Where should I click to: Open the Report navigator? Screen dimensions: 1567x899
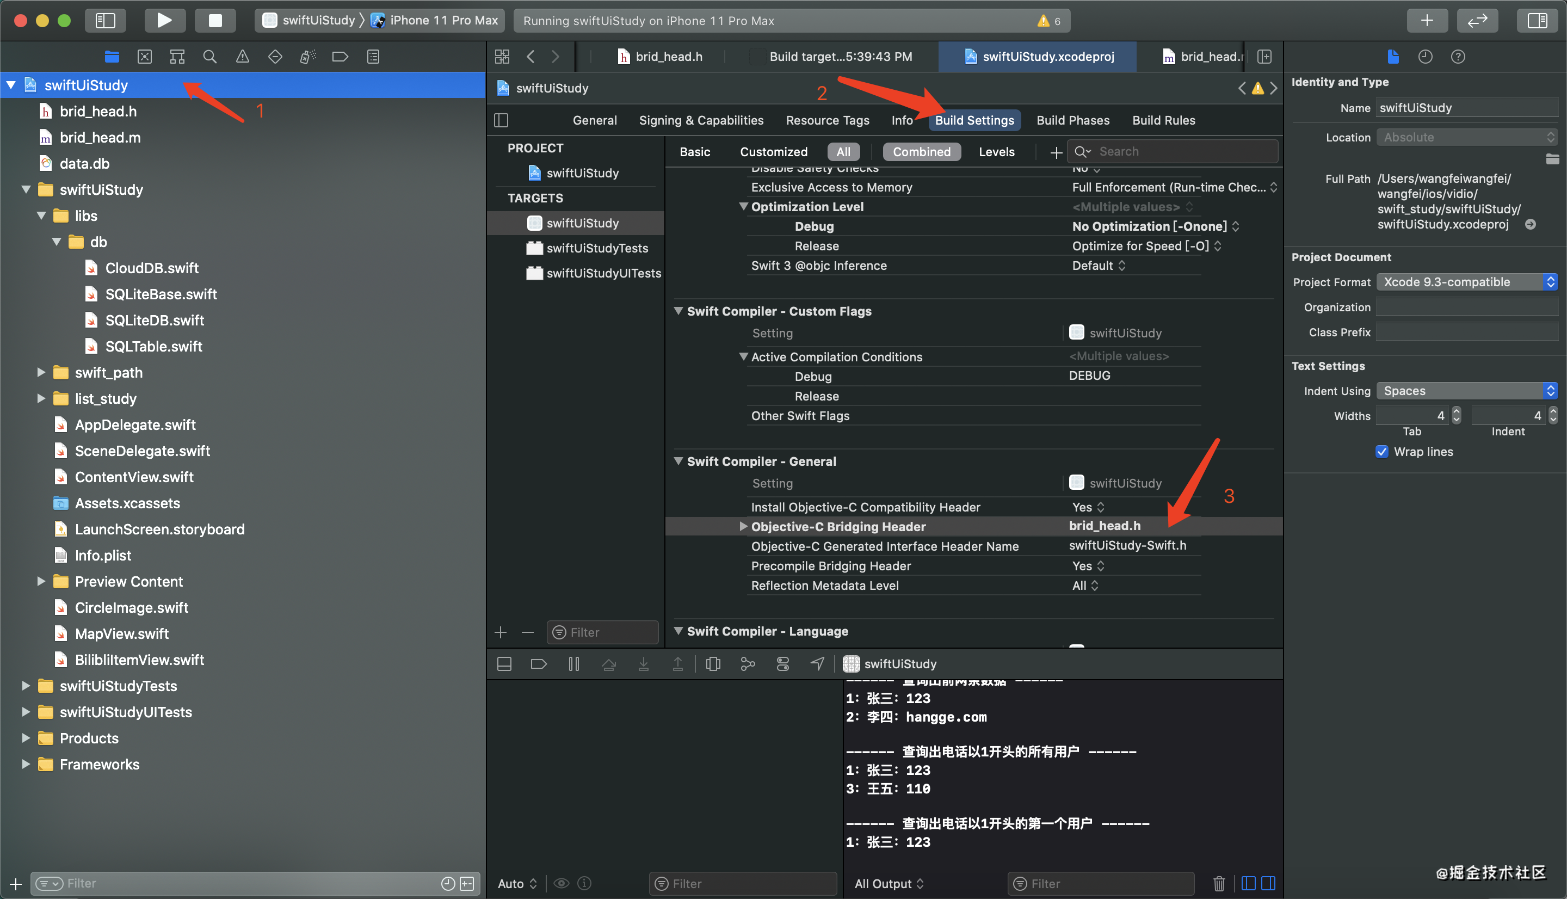click(373, 57)
